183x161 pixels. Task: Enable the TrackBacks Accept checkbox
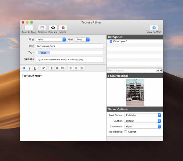point(126,132)
